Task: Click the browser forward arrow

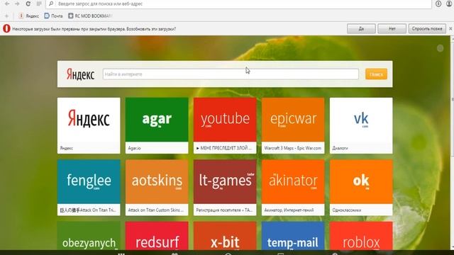Action: click(x=17, y=4)
